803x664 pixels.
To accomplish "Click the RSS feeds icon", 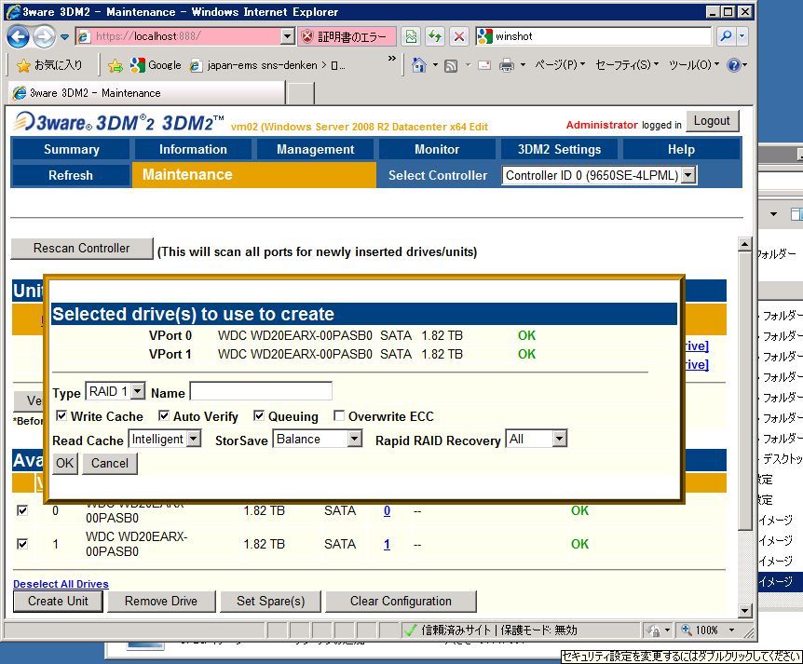I will click(x=451, y=65).
